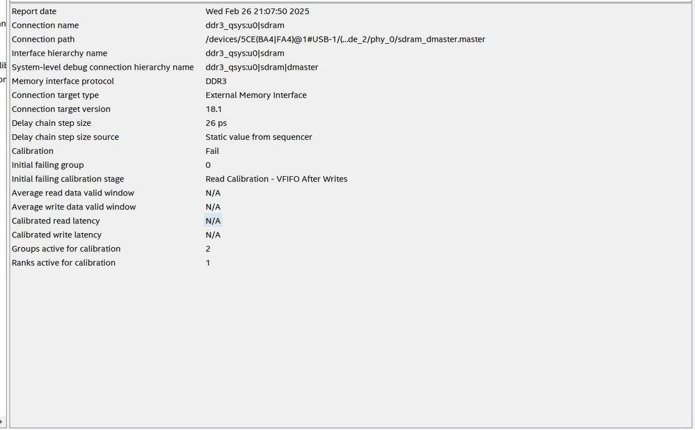
Task: Select the Report date row label
Action: coord(34,11)
